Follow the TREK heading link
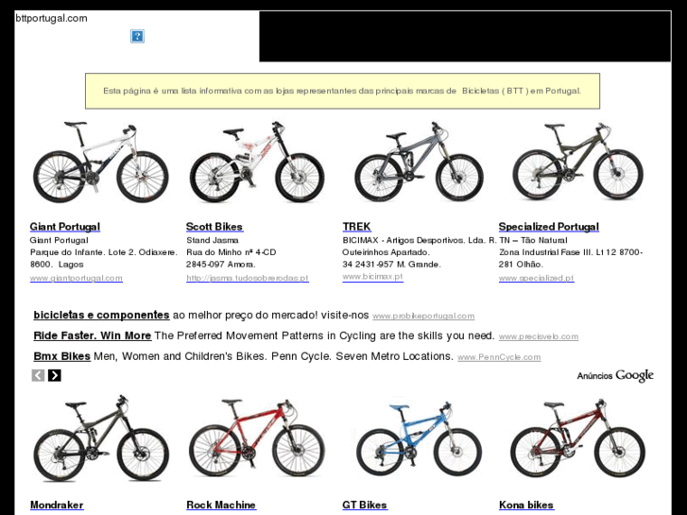Viewport: 687px width, 515px height. (x=356, y=227)
